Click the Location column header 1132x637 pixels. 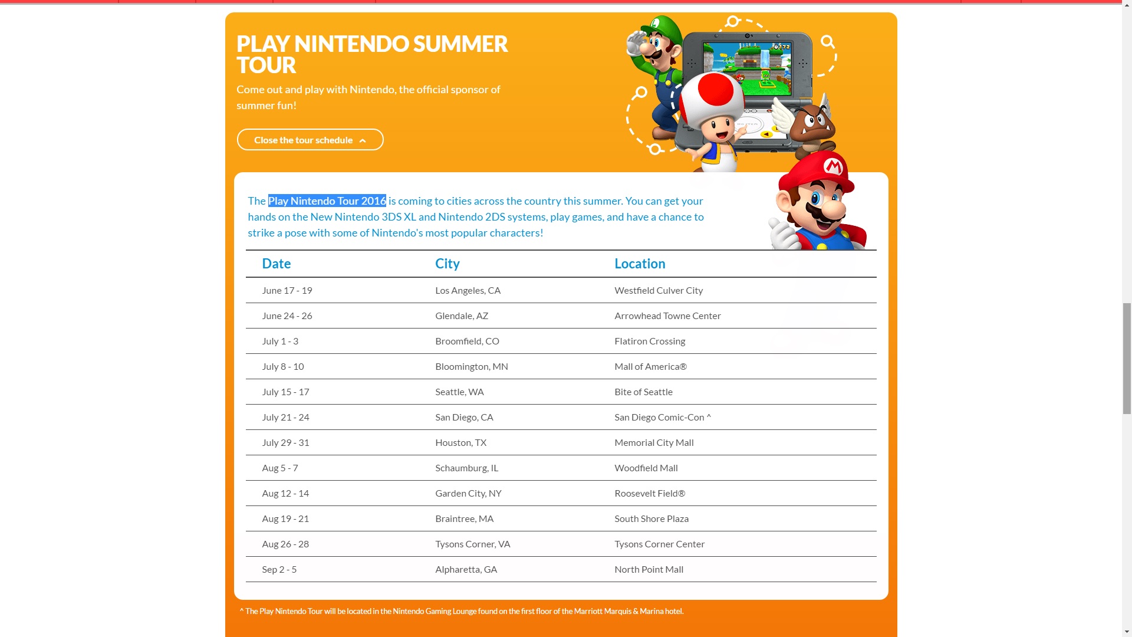[x=640, y=264]
